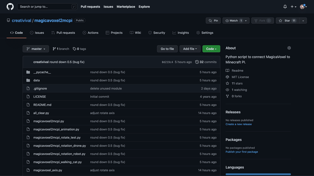Click the file icon beside README.md

click(28, 105)
